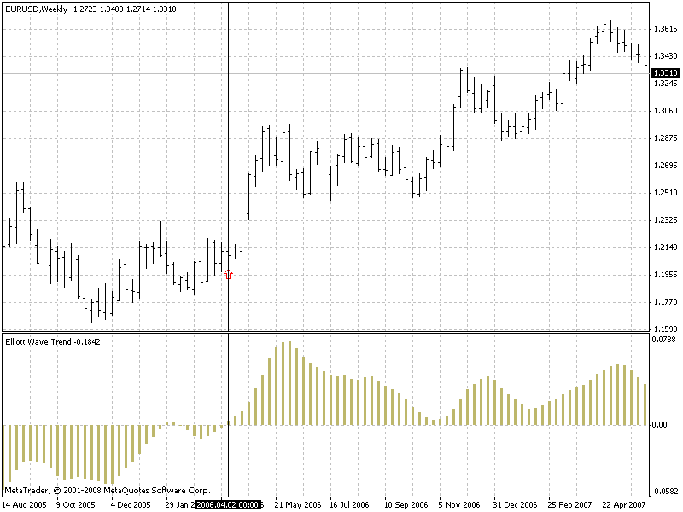Click the -0.0582 indicator scale value
The width and height of the screenshot is (683, 512).
click(663, 492)
